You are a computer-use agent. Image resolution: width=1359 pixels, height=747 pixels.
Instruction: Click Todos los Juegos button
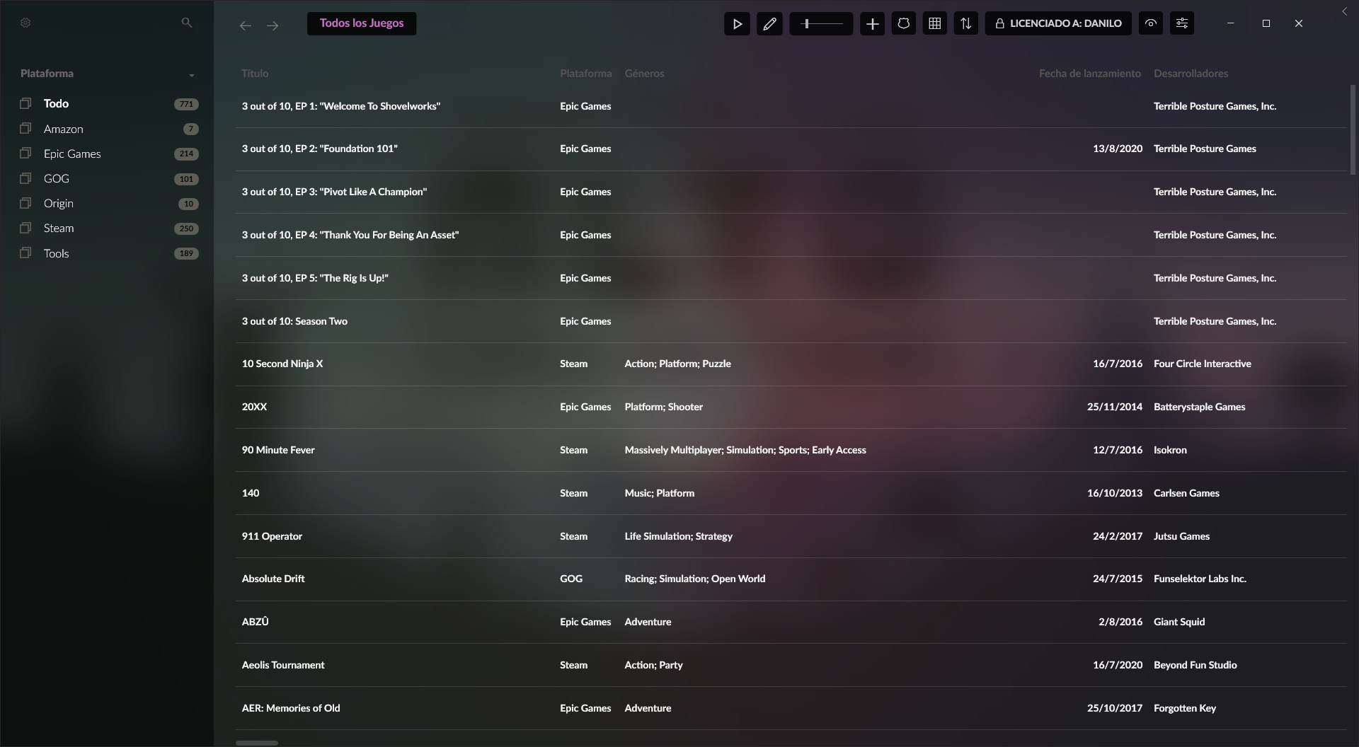click(x=362, y=23)
